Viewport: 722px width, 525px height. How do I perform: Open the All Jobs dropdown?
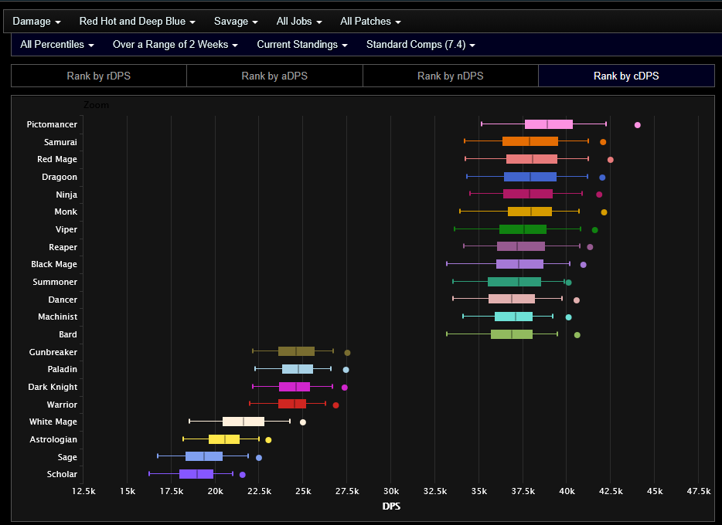299,21
